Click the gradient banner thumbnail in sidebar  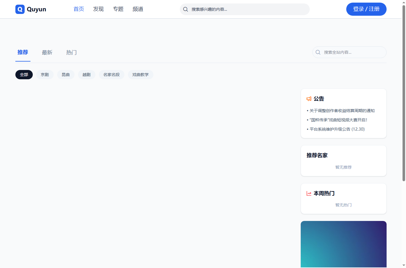coord(343,244)
